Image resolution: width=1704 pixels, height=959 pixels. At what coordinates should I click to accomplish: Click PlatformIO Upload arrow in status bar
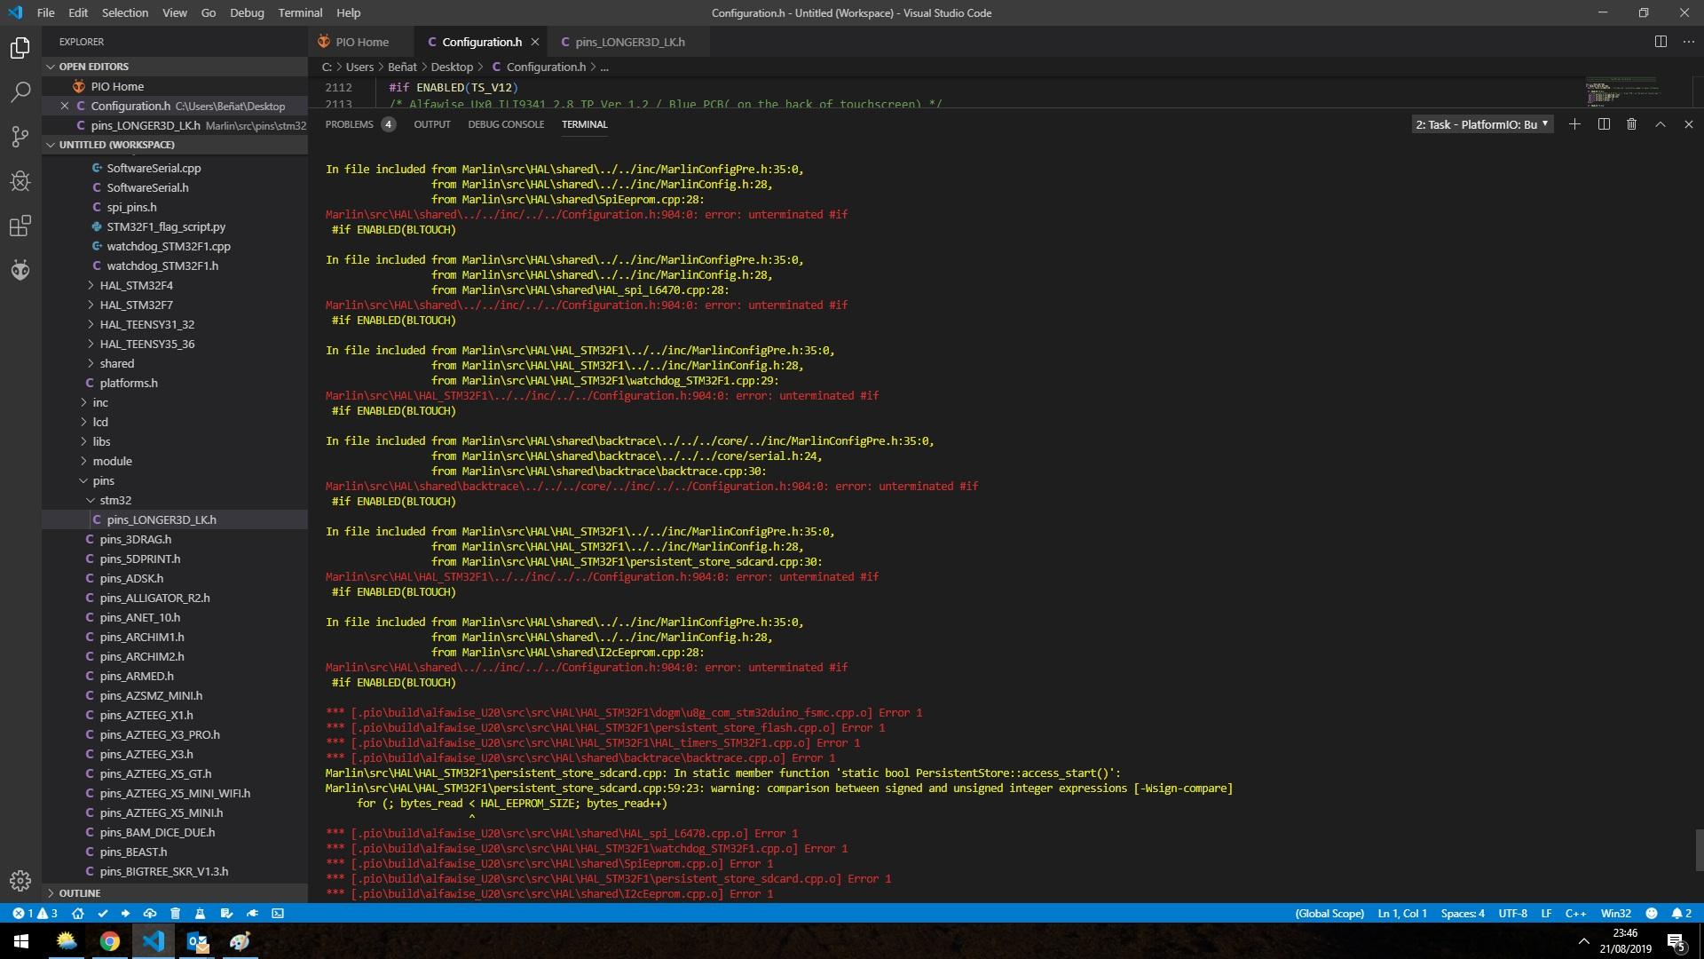(125, 914)
